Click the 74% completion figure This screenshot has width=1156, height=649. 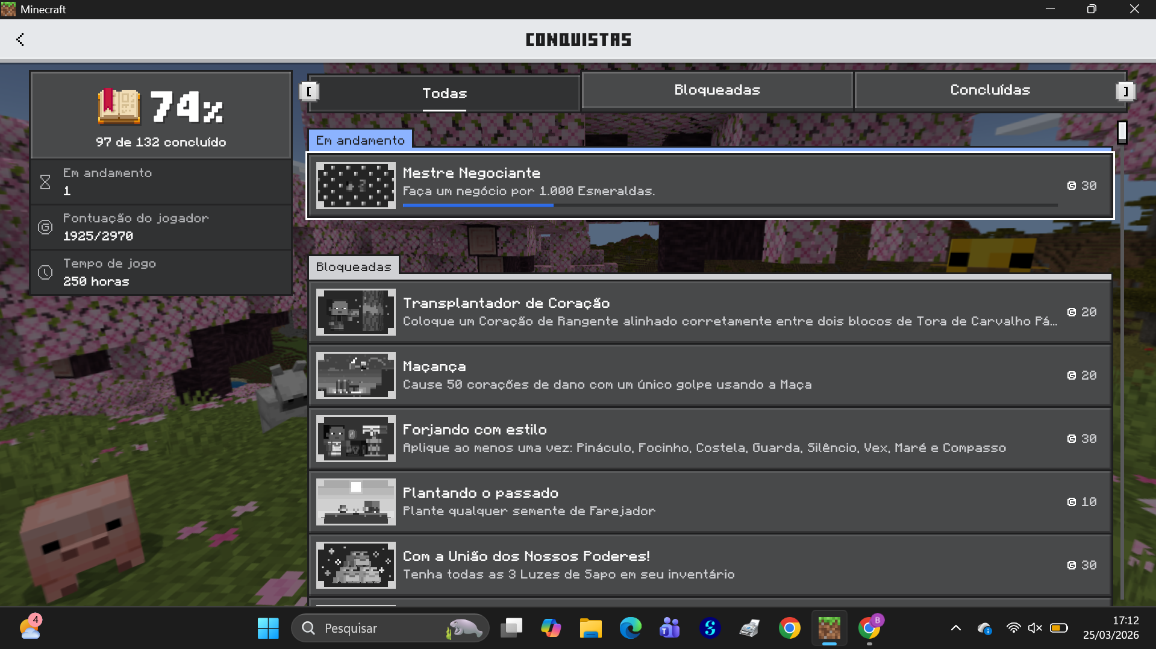point(187,107)
